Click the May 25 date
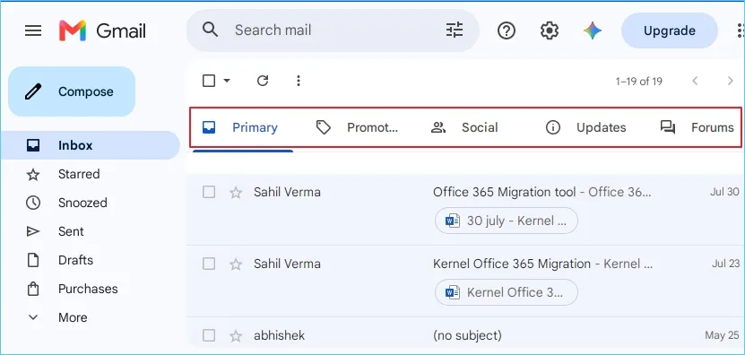The image size is (745, 355). coord(723,335)
